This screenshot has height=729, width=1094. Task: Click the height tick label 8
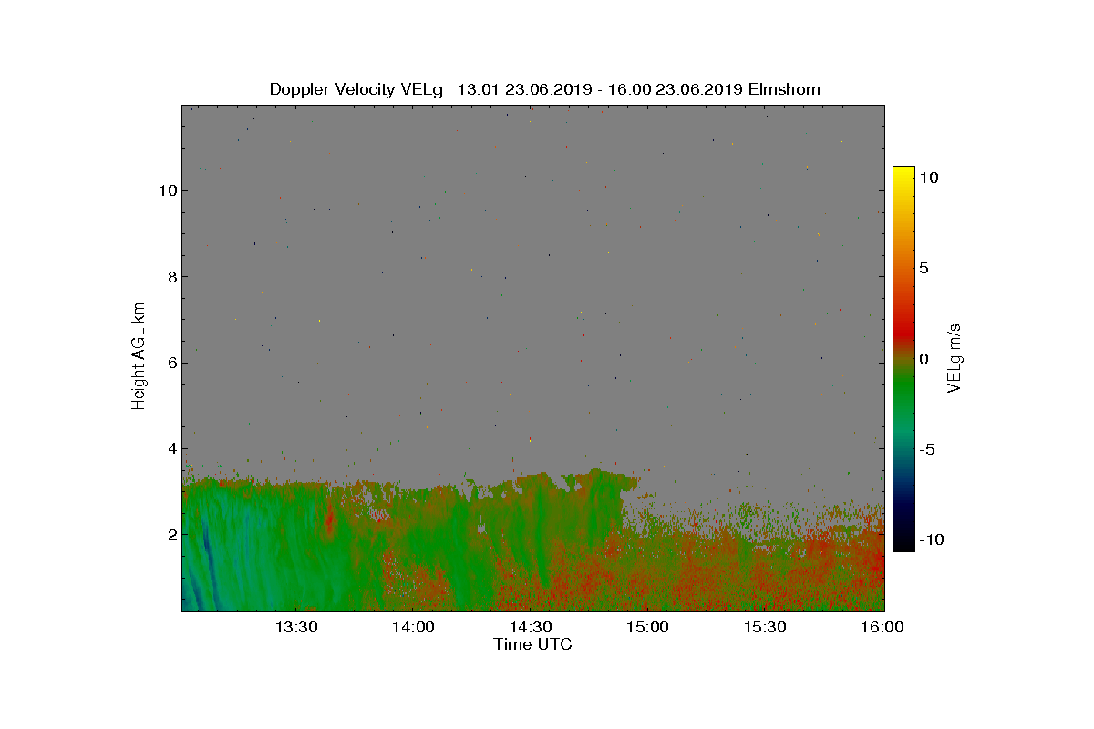click(x=170, y=276)
